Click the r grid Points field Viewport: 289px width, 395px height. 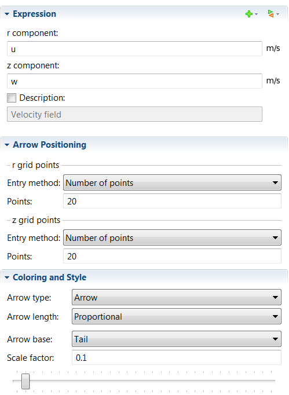pyautogui.click(x=172, y=201)
